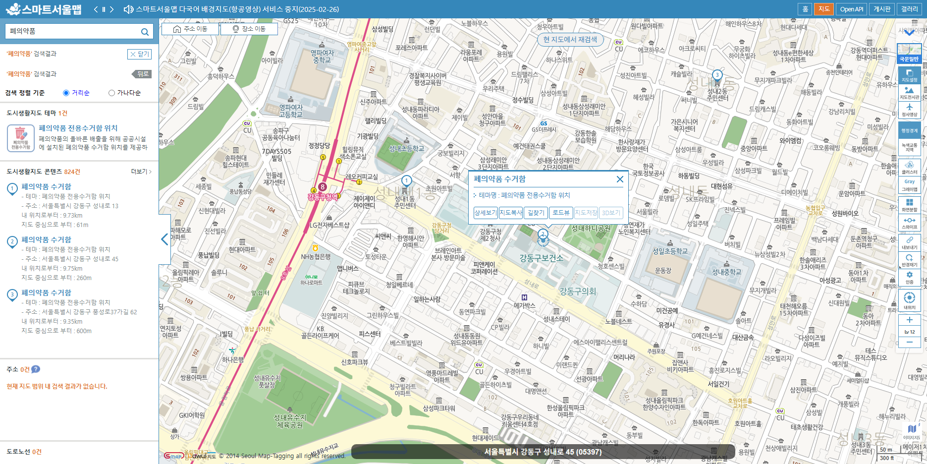Open 폐의약품 전용수거함 위치 theme link

point(78,128)
